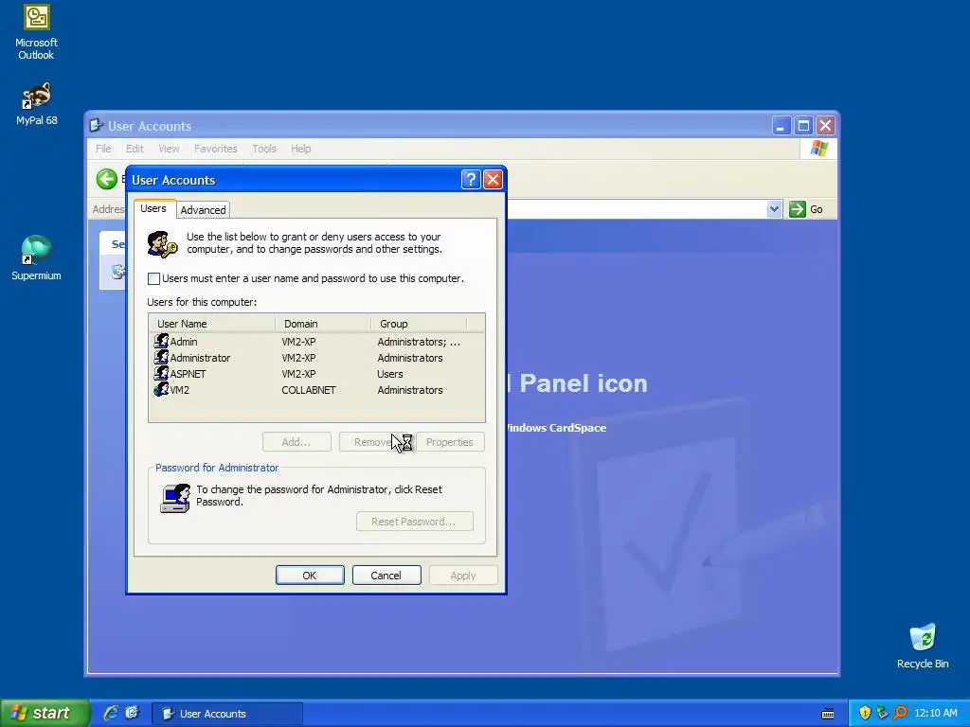The width and height of the screenshot is (970, 727).
Task: Click the Remove button
Action: 373,442
